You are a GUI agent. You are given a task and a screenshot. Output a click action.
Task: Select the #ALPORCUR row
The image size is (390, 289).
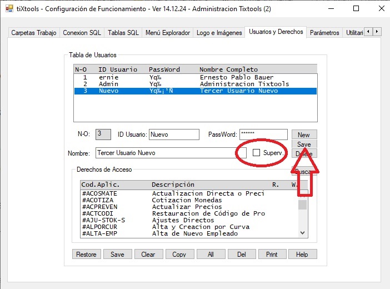189,227
